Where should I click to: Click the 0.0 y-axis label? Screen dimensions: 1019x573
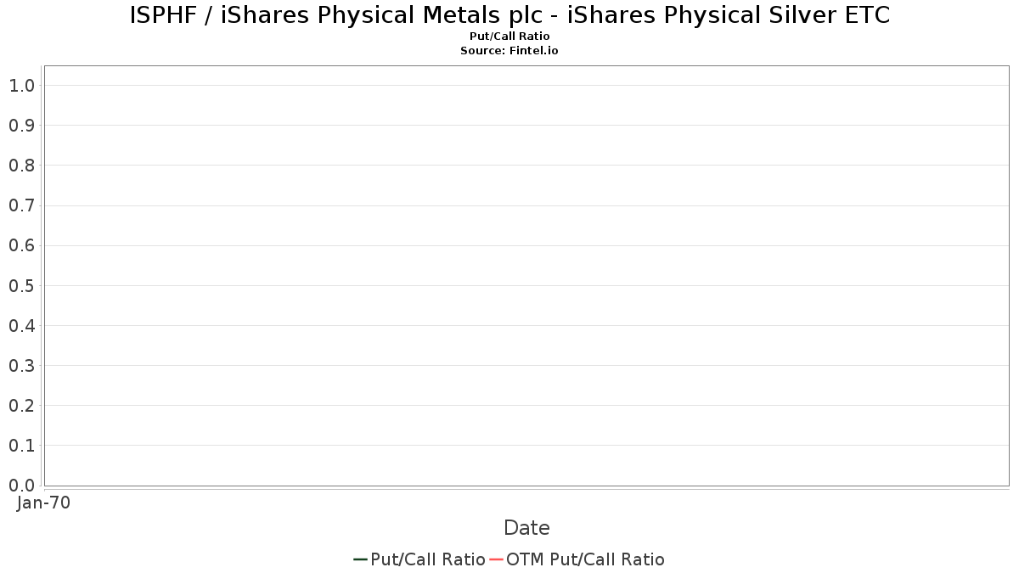point(21,486)
